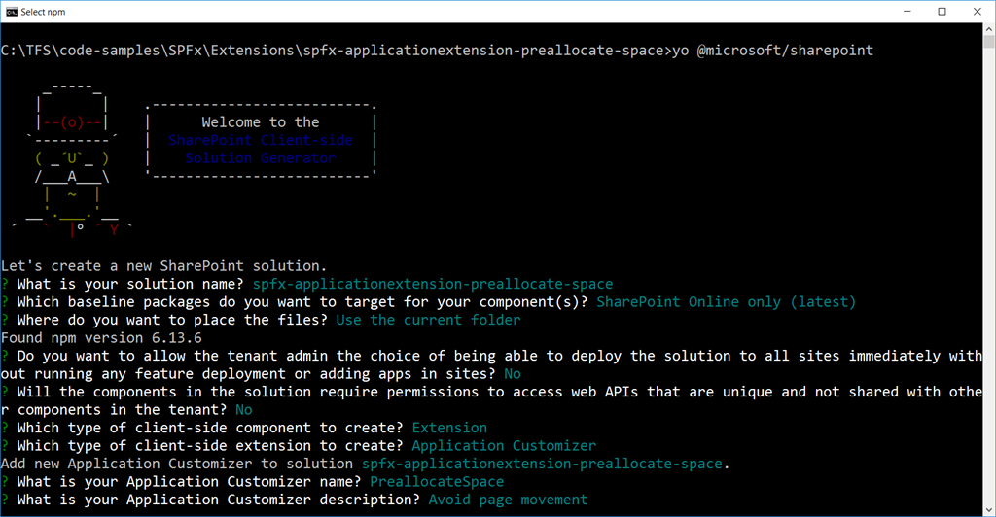Click the 'Avoid page movement' description text
The image size is (996, 517).
pos(508,500)
